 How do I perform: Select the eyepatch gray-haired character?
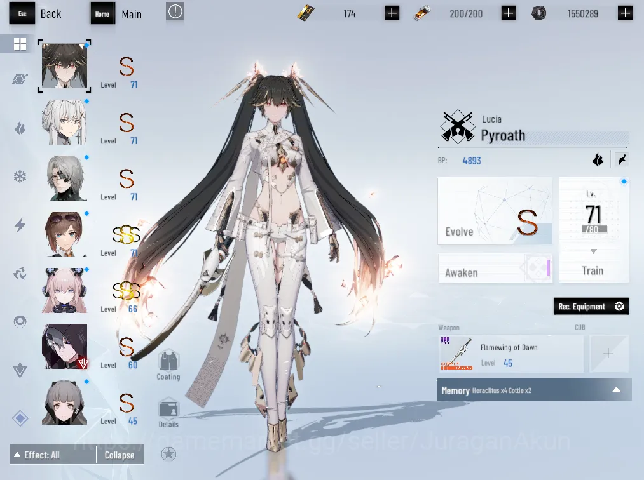[x=64, y=178]
